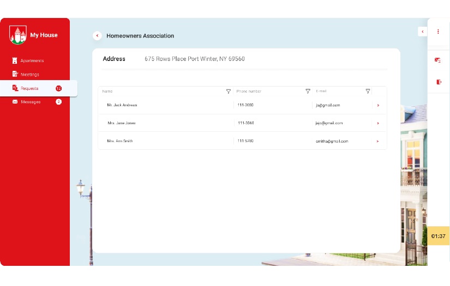
Task: Click the notifications icon in right panel
Action: tap(437, 60)
